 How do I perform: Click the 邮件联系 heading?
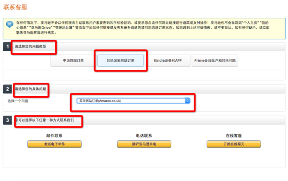[x=54, y=136]
